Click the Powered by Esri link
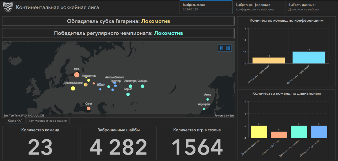 224,115
